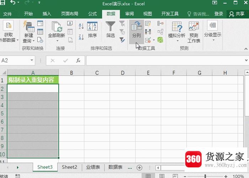Image resolution: width=249 pixels, height=178 pixels.
Task: Click the Manage Data Model icon
Action: coord(160,40)
